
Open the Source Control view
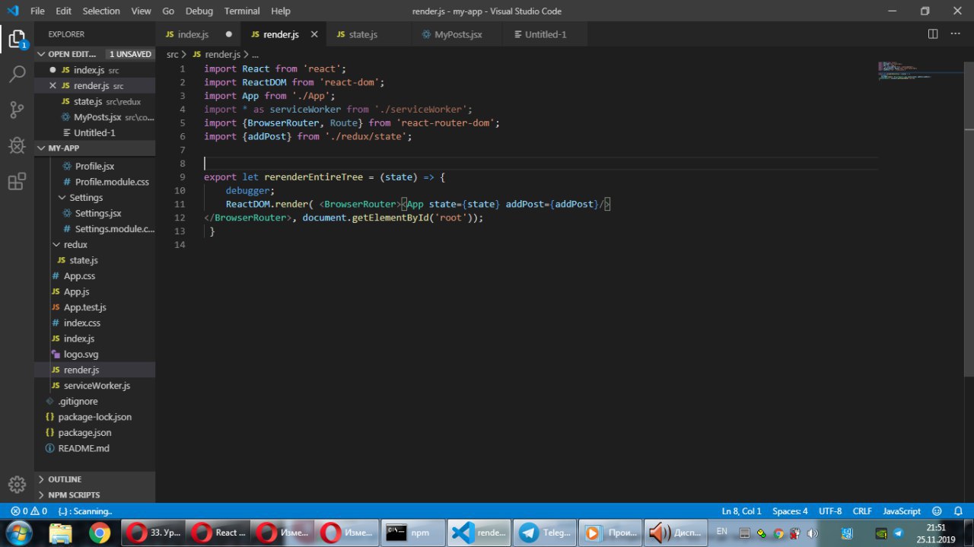(x=17, y=110)
